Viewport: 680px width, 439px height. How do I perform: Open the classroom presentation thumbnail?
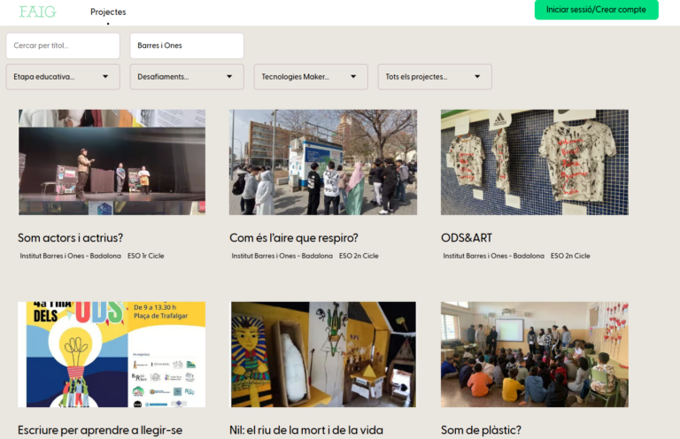535,354
